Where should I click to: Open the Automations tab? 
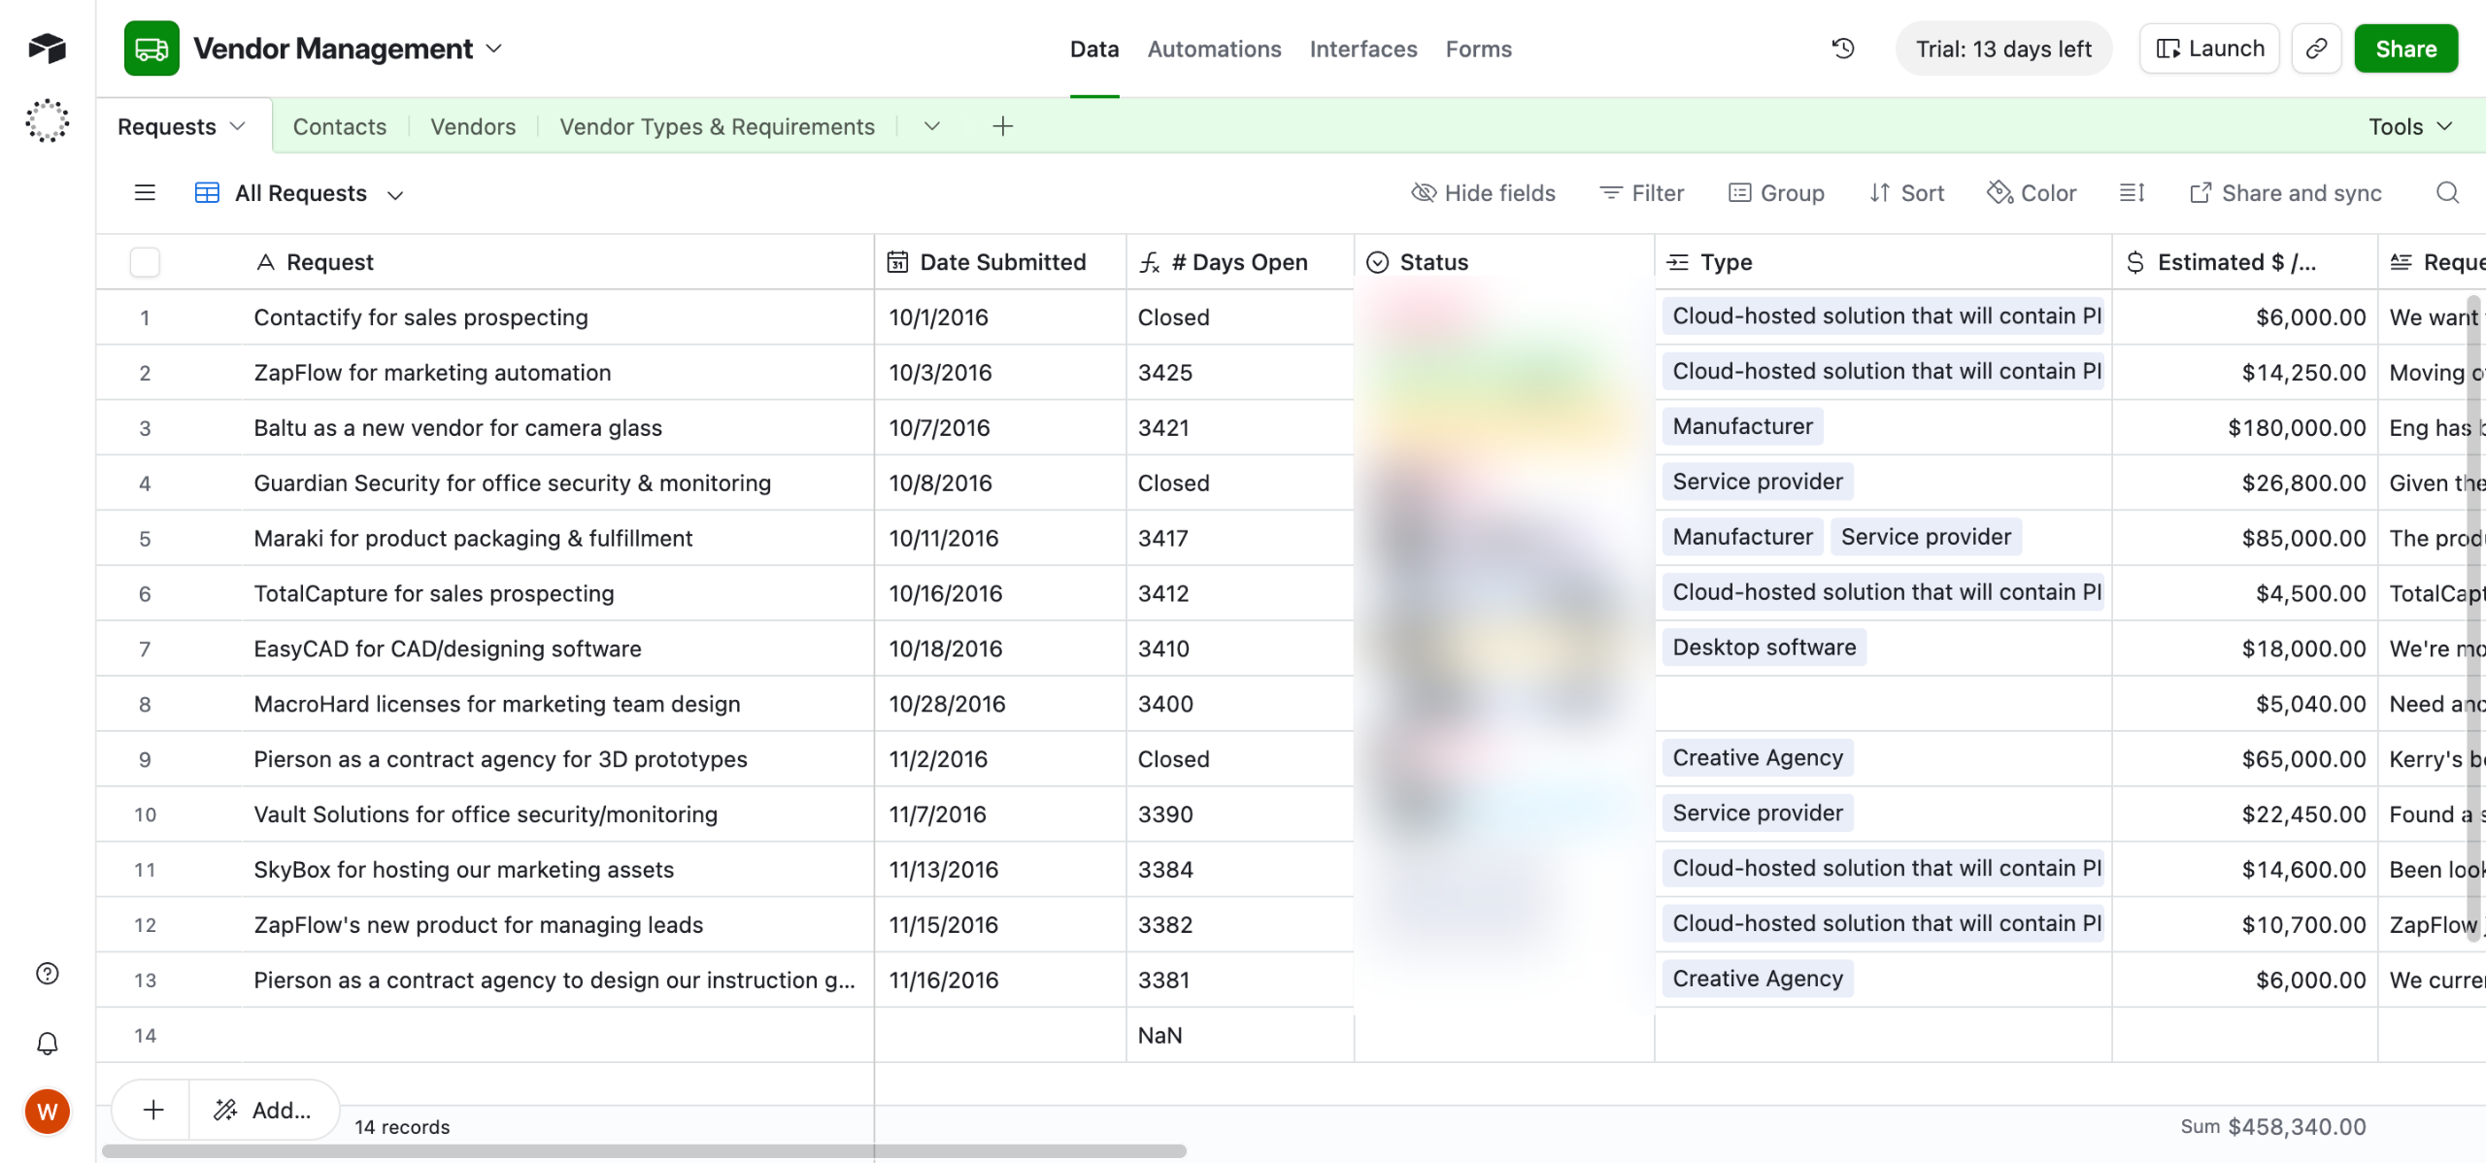[1214, 49]
